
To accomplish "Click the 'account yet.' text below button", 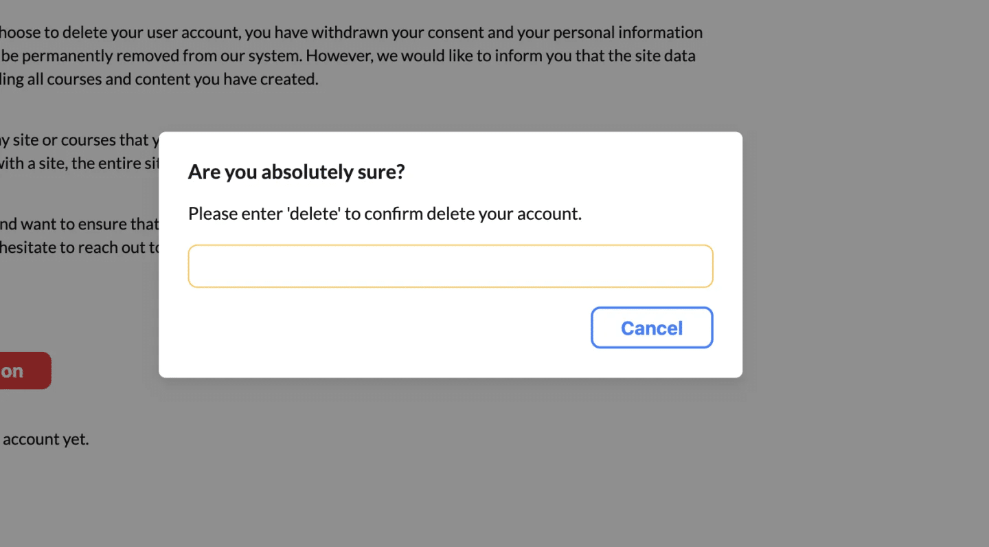I will pos(45,438).
